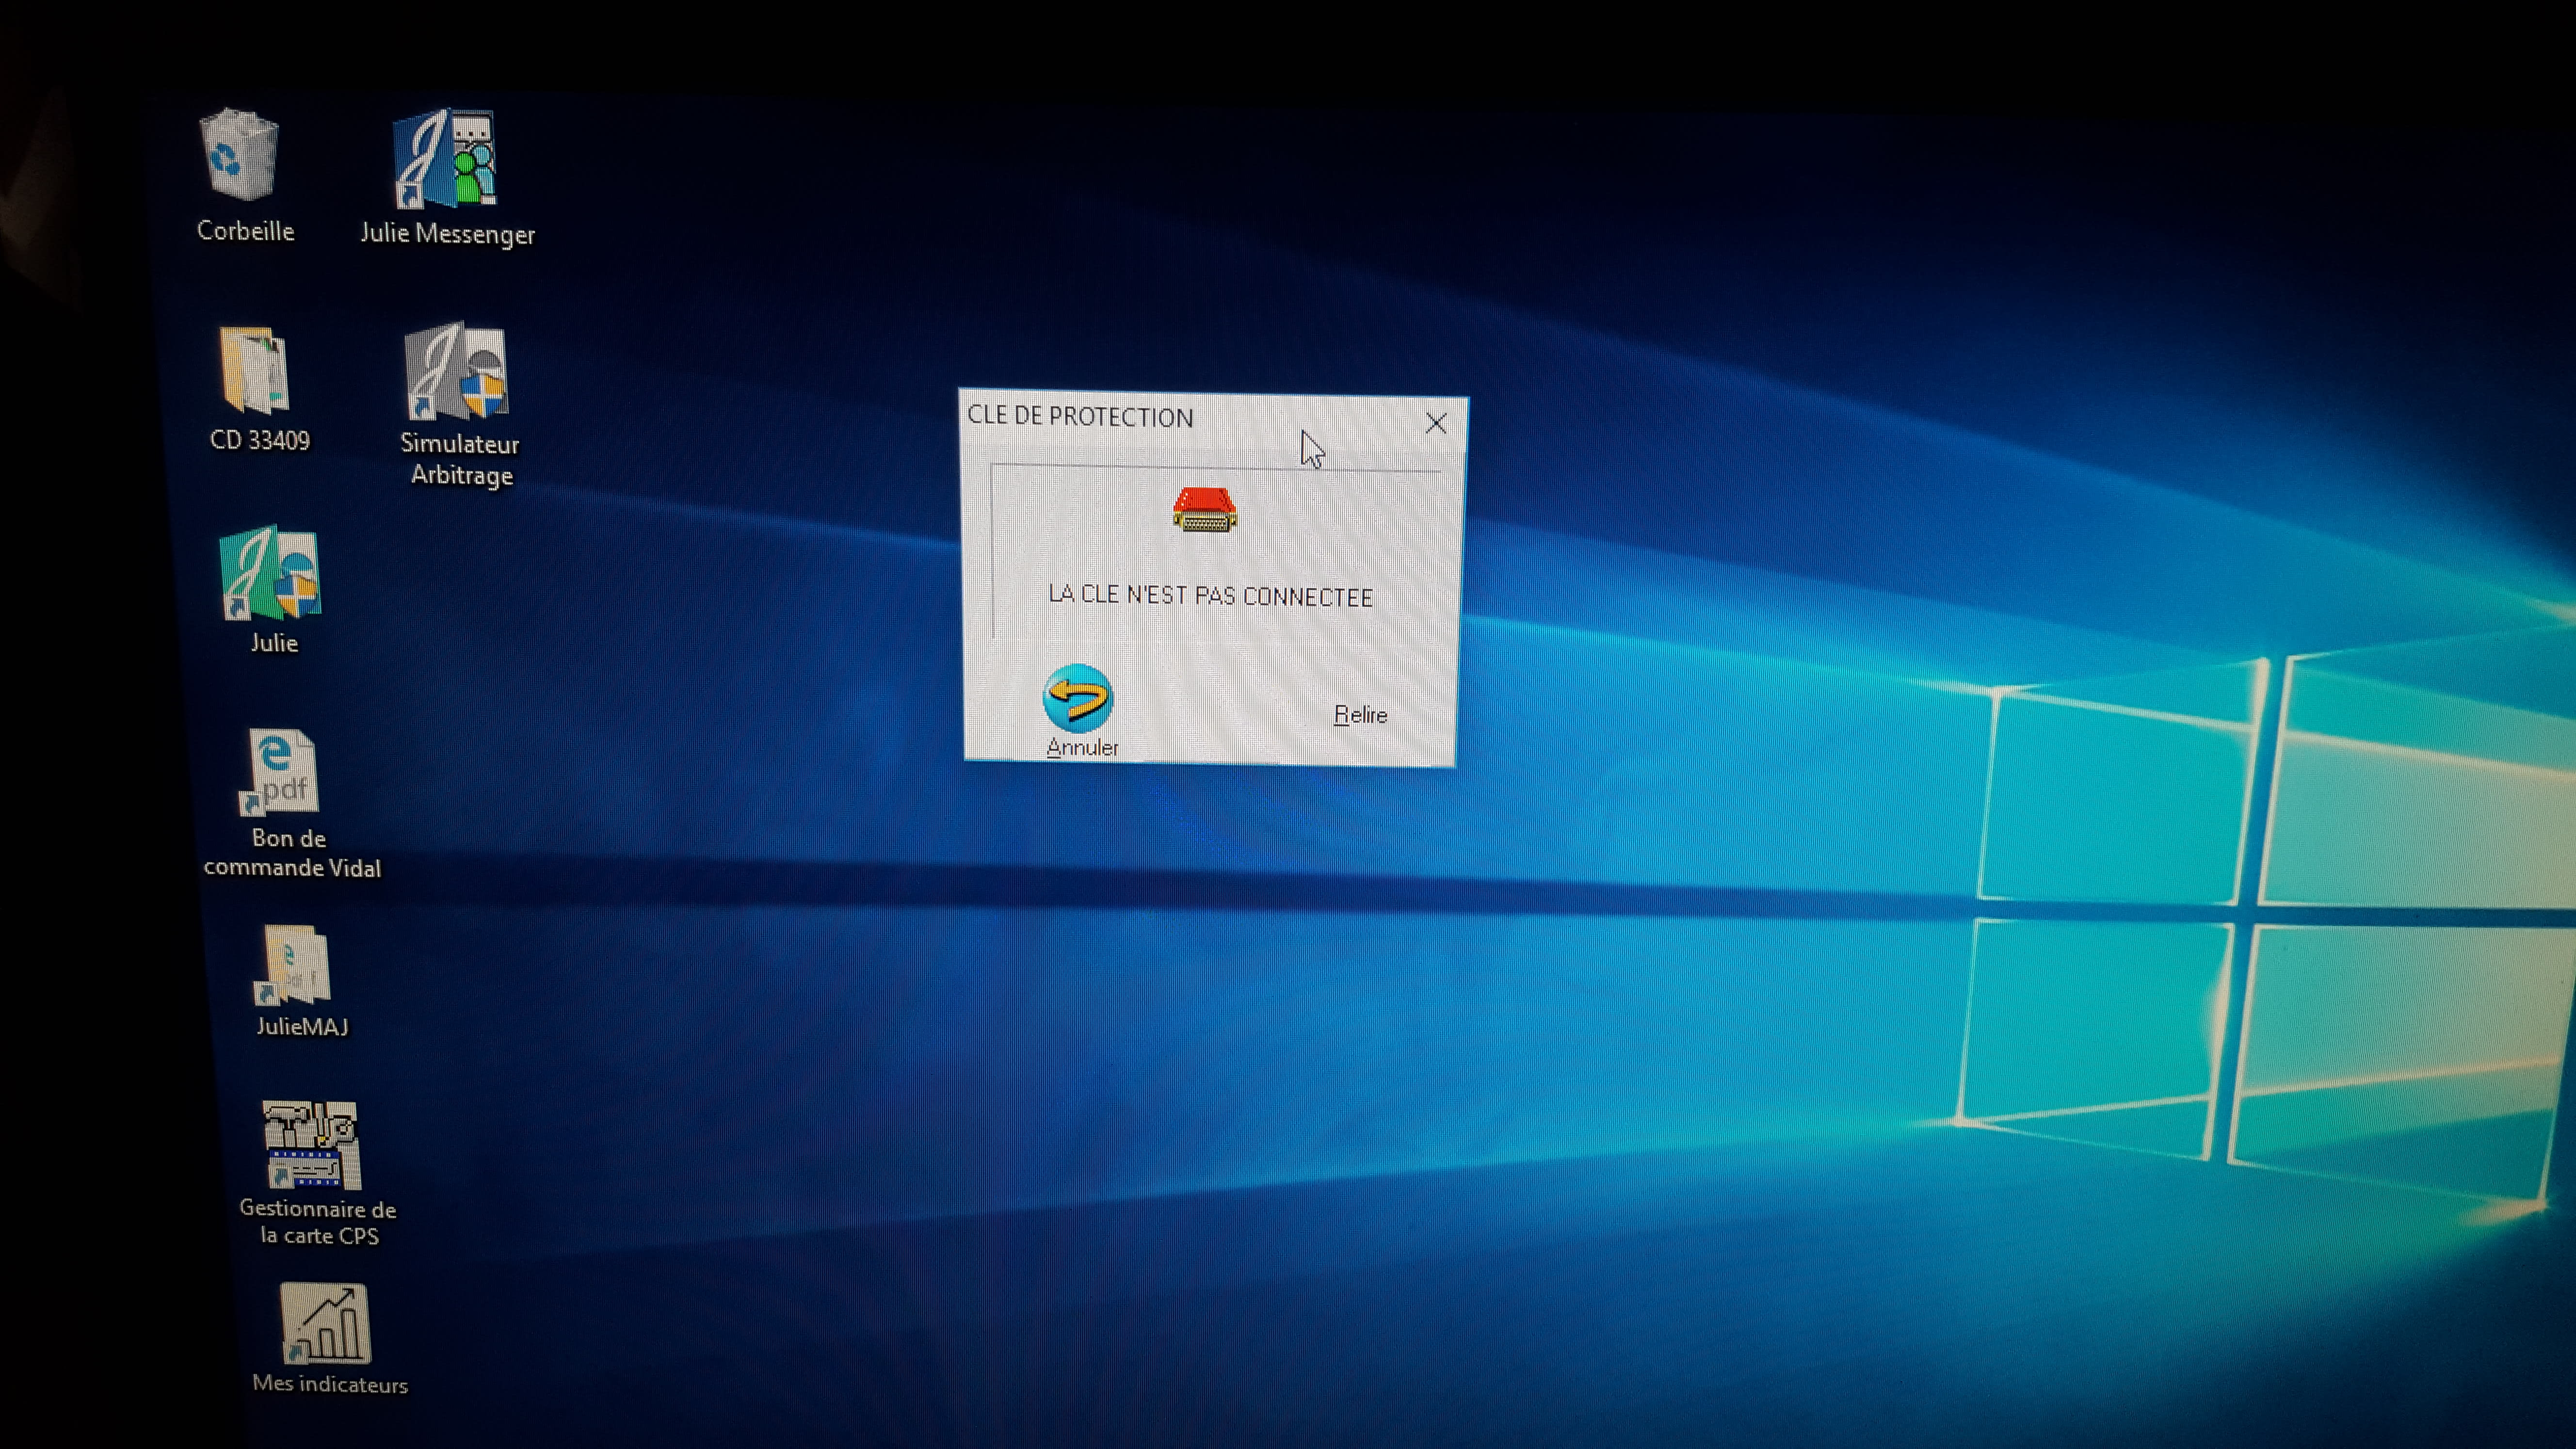Close the CLE DE PROTECTION dialog
Image resolution: width=2576 pixels, height=1449 pixels.
click(x=1436, y=423)
